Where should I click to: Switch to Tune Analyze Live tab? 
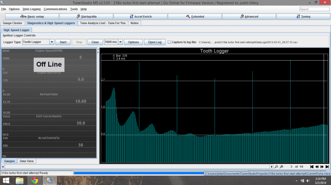point(103,23)
